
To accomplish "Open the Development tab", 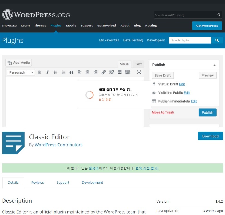I will pyautogui.click(x=93, y=183).
